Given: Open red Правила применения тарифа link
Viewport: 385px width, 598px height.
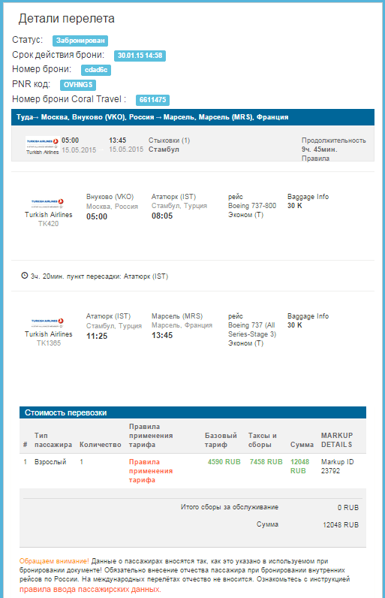Looking at the screenshot, I should [x=150, y=470].
